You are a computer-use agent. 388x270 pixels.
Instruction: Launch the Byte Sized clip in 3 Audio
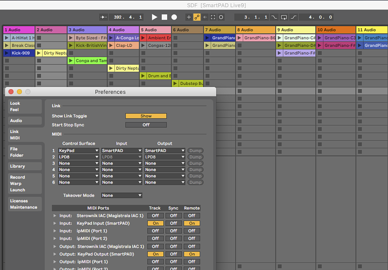point(71,38)
